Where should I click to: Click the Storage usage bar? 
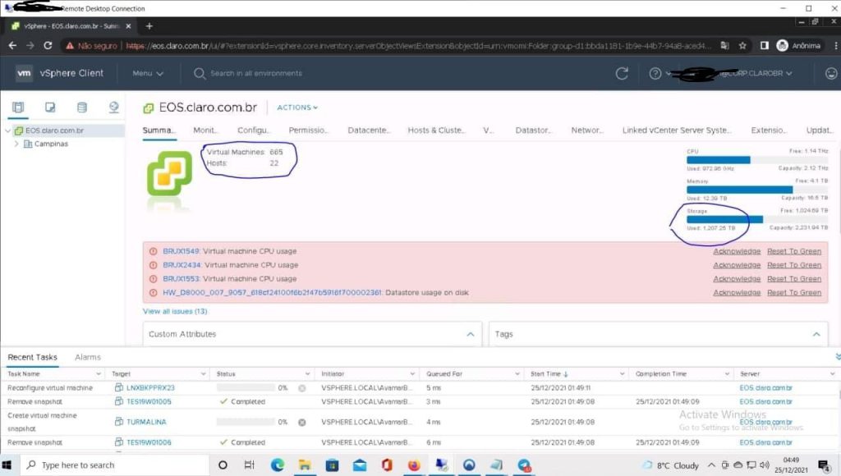click(757, 220)
